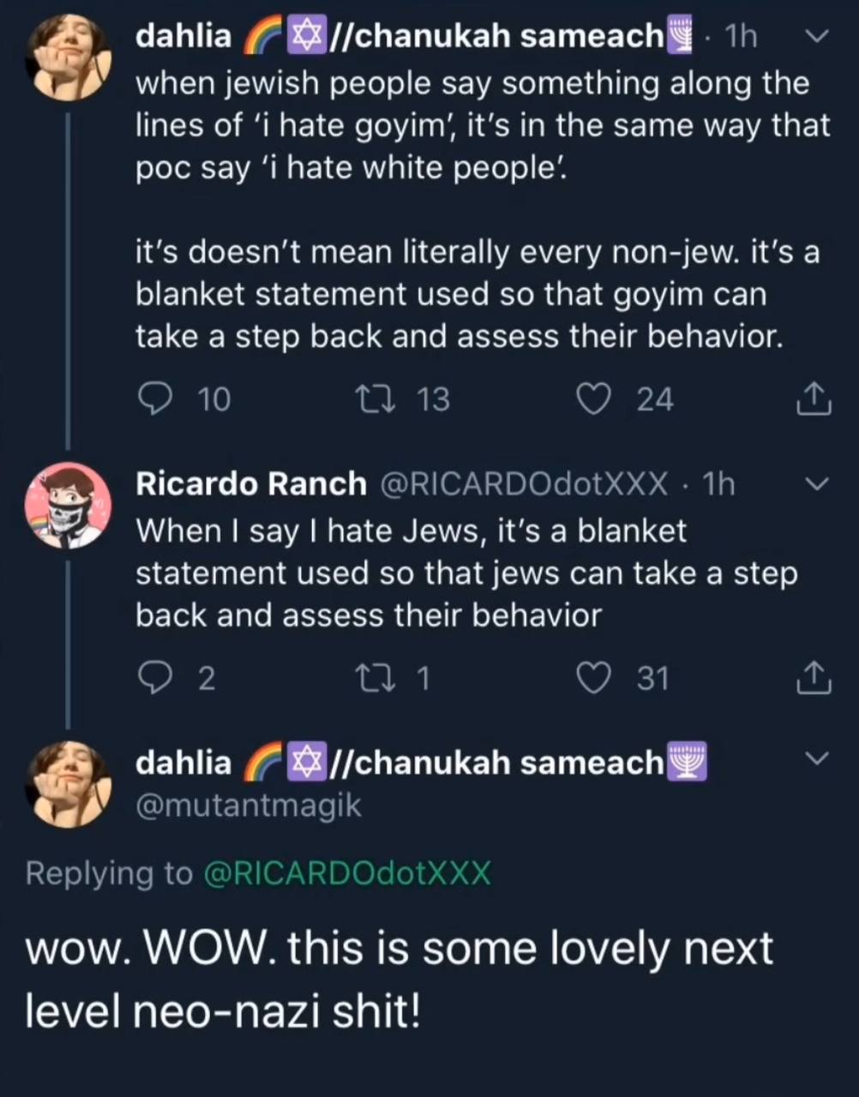Image resolution: width=859 pixels, height=1097 pixels.
Task: Click the @RICARDOdotXXX mention in Replying to
Action: (x=347, y=872)
